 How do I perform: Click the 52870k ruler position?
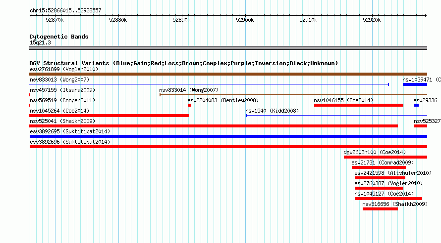click(x=55, y=20)
